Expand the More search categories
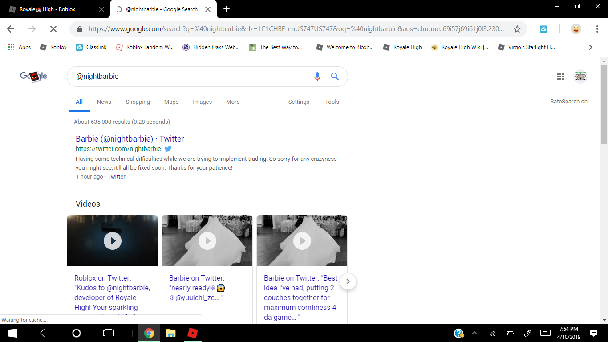Image resolution: width=608 pixels, height=342 pixels. pyautogui.click(x=233, y=102)
